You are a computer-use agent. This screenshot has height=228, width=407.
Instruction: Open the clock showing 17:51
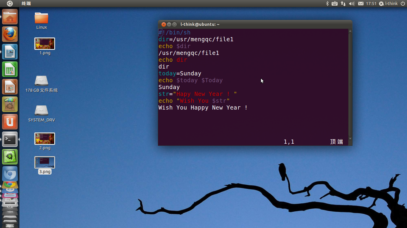pyautogui.click(x=371, y=4)
